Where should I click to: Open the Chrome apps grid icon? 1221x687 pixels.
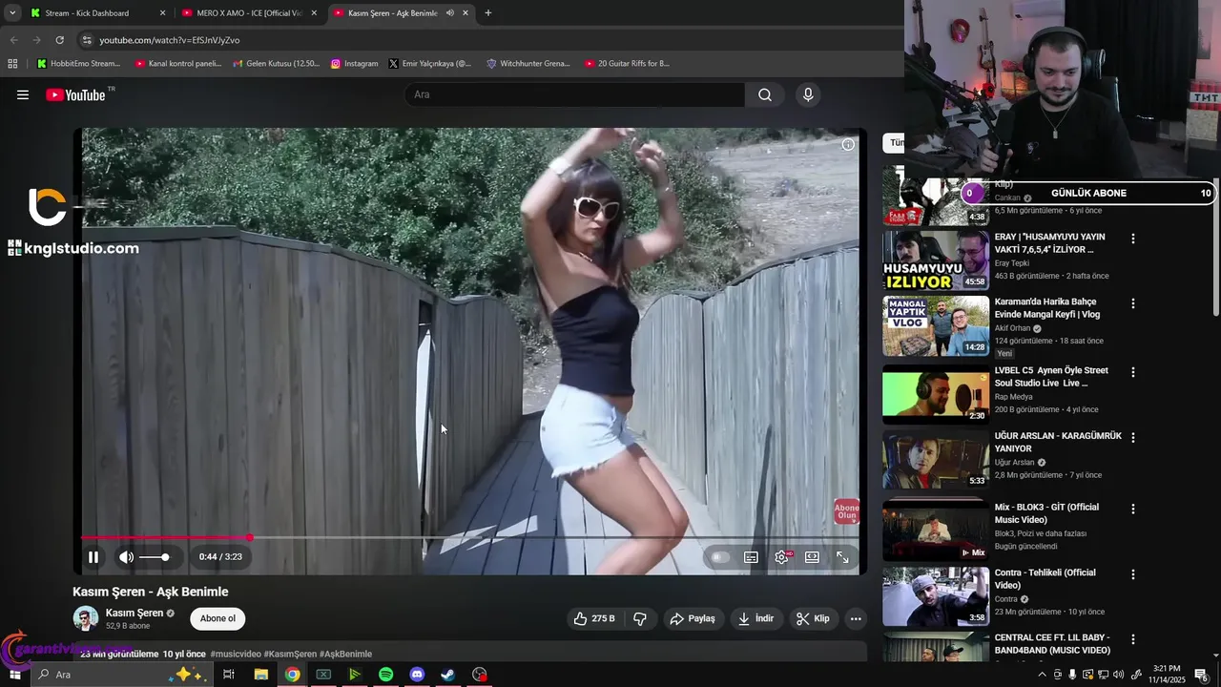[12, 64]
